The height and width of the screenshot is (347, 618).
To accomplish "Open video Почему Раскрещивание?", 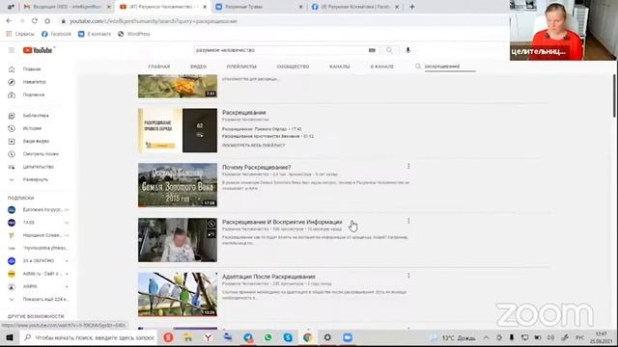I will [x=256, y=167].
